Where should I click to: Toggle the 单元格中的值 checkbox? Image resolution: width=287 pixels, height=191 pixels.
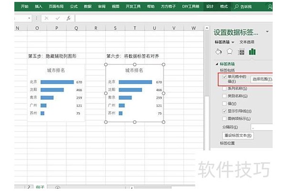224,77
